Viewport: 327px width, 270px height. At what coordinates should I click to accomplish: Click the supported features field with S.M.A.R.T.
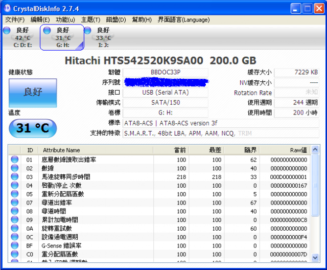pos(221,133)
